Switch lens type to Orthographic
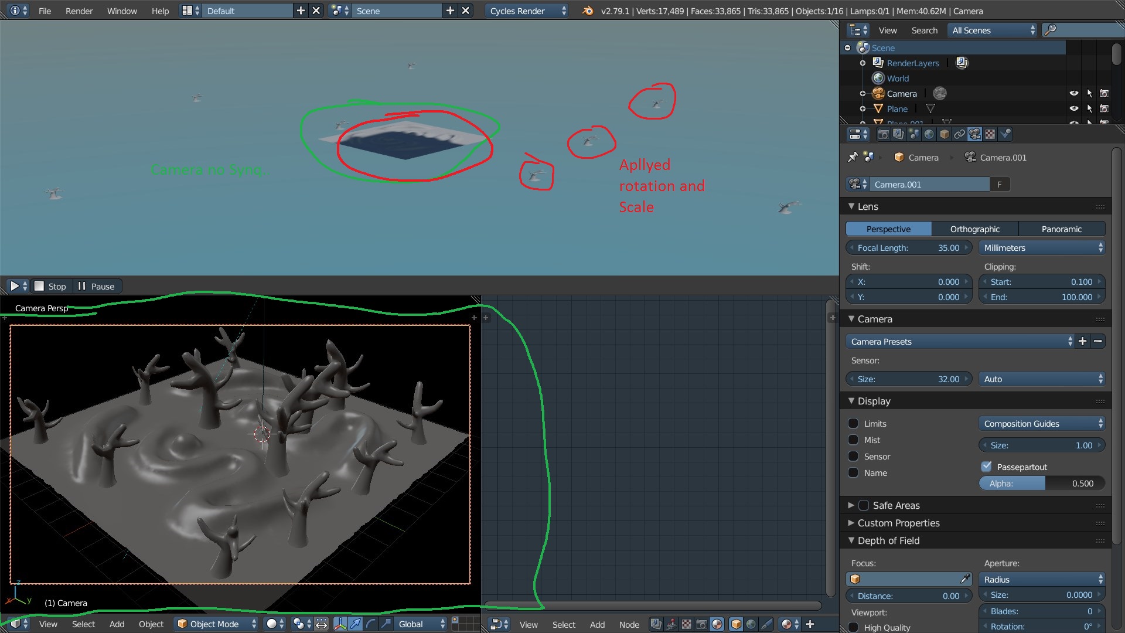The image size is (1125, 633). coord(975,229)
